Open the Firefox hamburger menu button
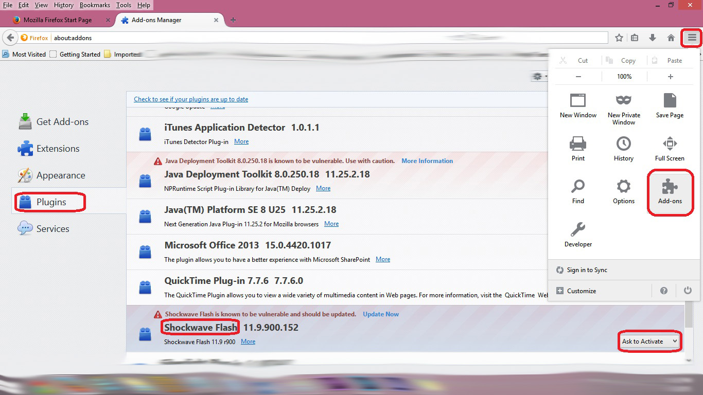 click(x=692, y=38)
